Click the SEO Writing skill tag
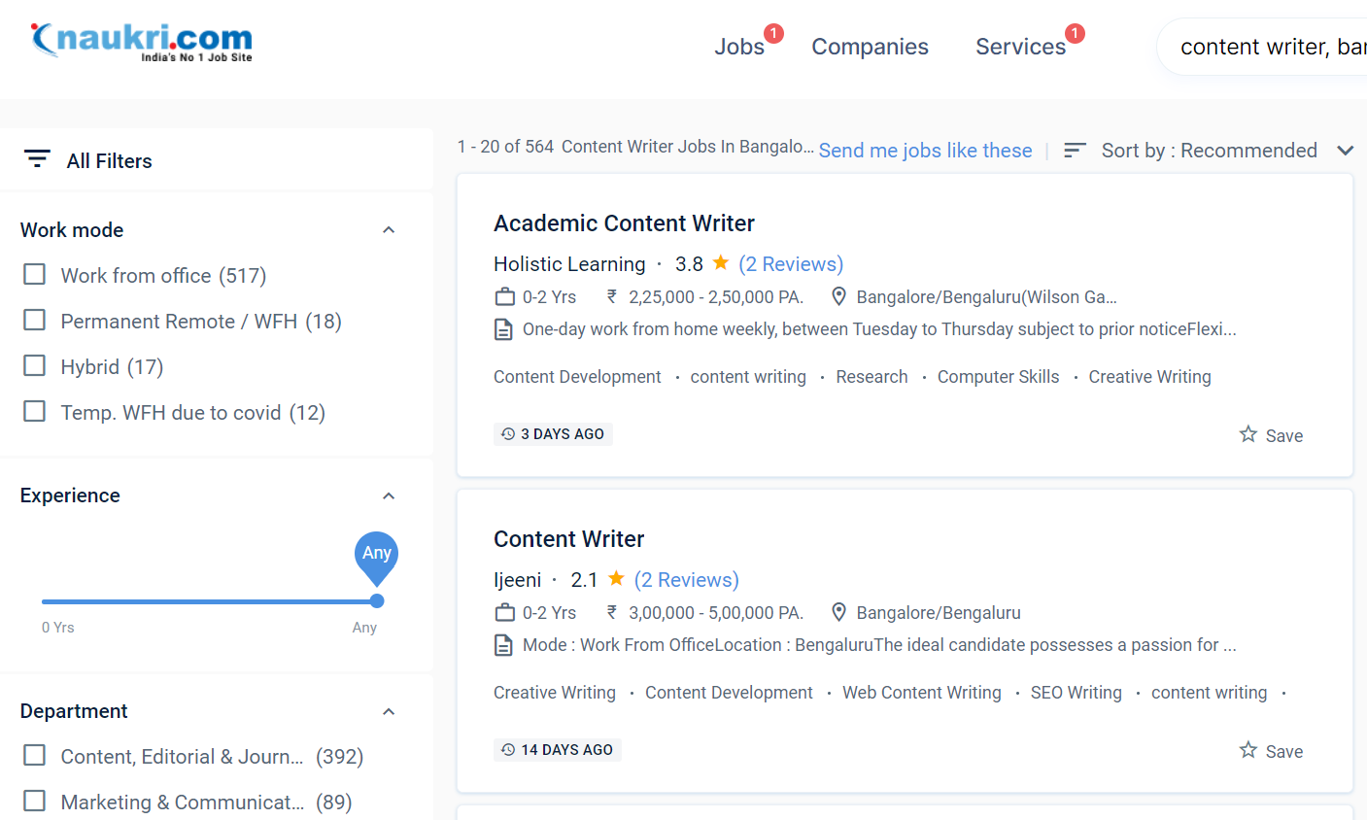1367x820 pixels. [1076, 693]
